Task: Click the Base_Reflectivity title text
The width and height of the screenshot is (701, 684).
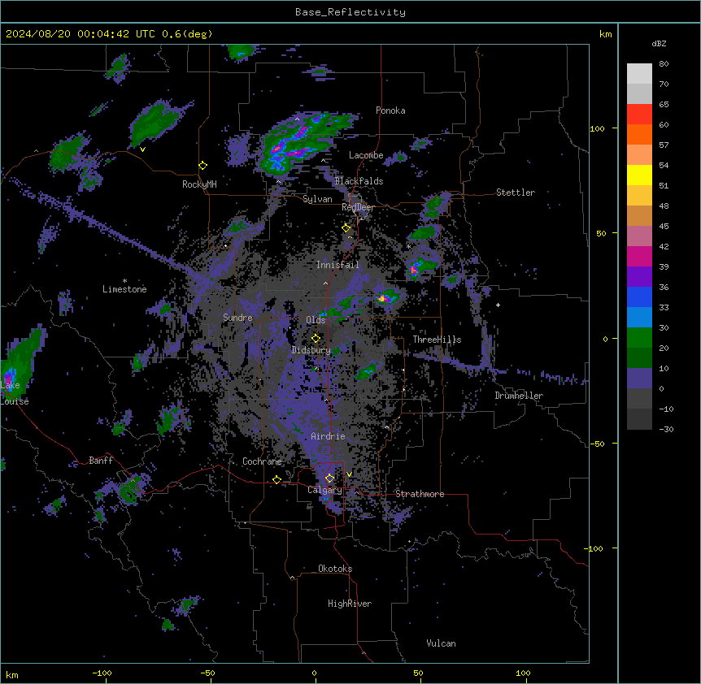Action: tap(350, 12)
